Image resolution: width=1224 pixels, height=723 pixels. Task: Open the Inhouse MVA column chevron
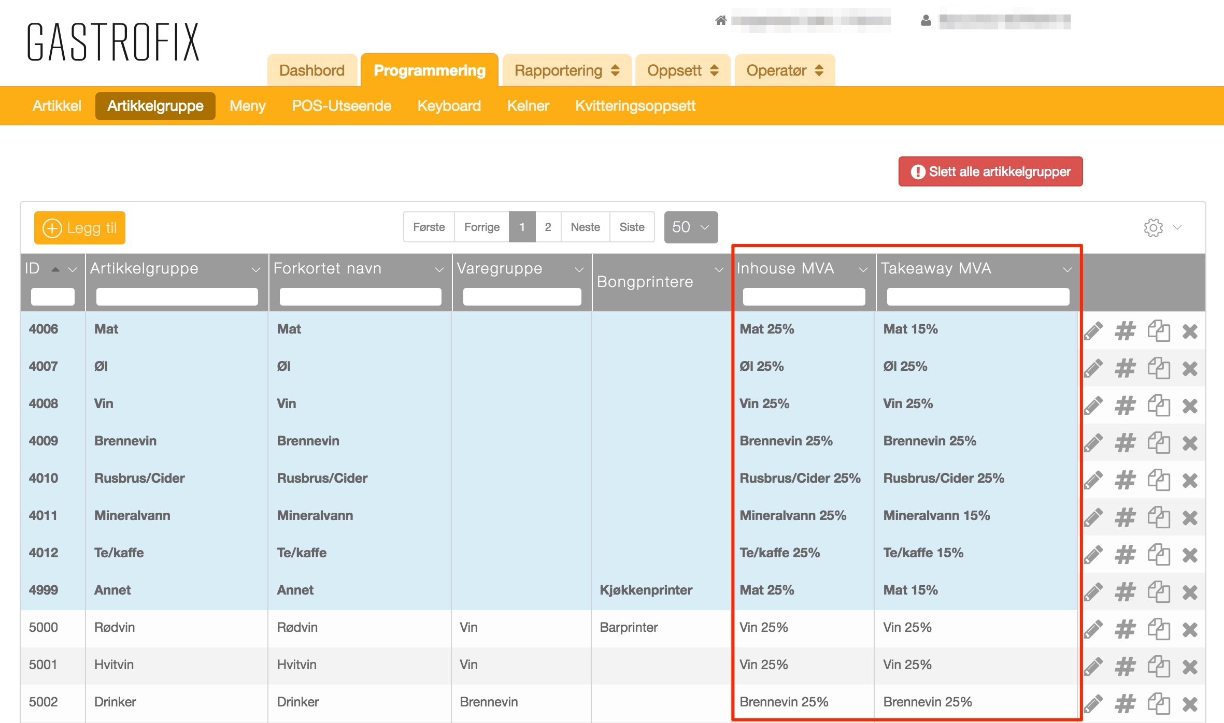click(863, 269)
